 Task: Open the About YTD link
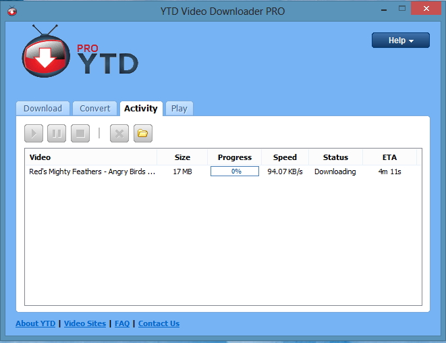click(36, 323)
